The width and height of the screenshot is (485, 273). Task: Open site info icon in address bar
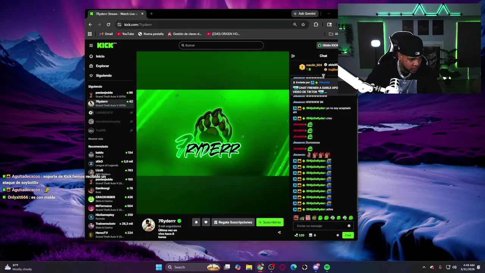click(119, 25)
